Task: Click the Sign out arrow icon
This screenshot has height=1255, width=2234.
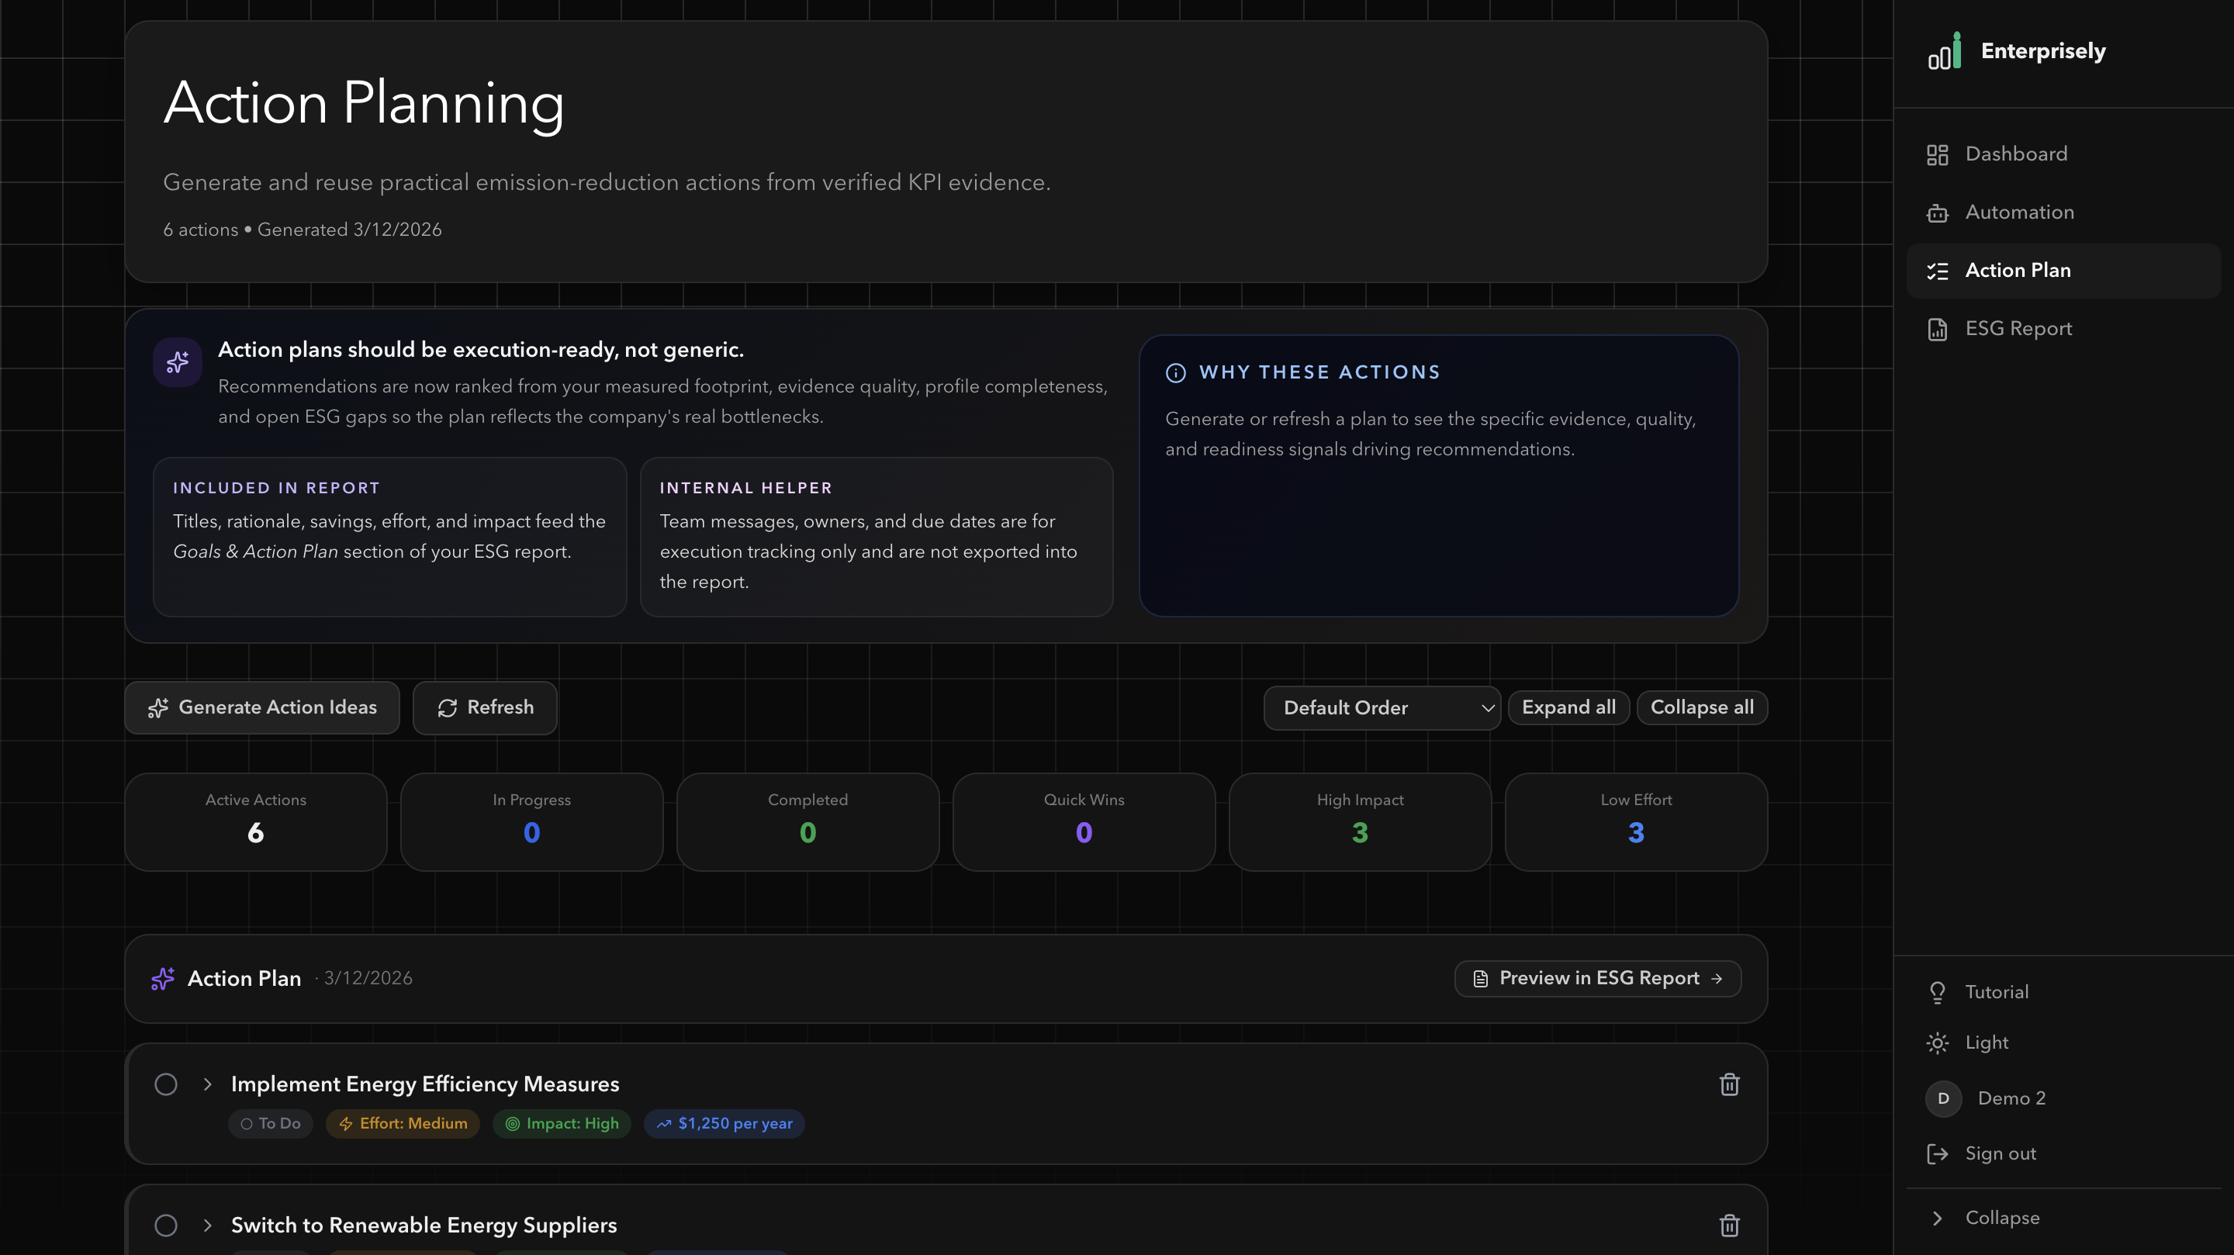Action: pos(1938,1153)
